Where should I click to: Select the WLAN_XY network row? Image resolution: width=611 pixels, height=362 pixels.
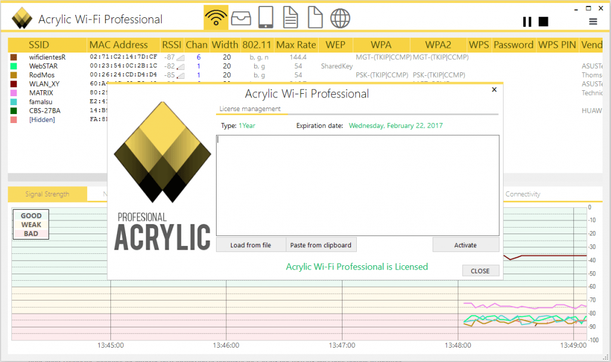pos(58,84)
